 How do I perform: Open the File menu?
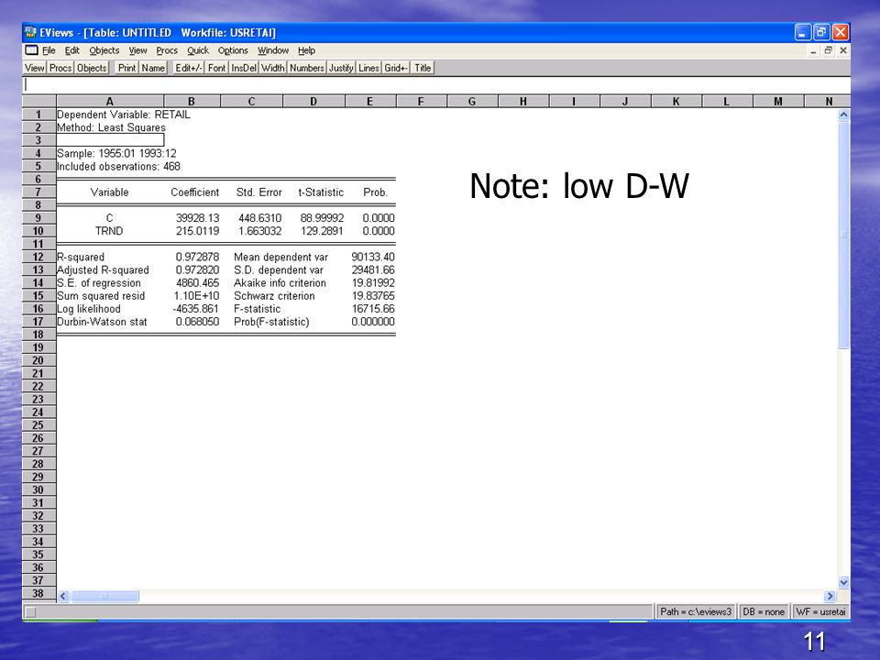coord(49,50)
